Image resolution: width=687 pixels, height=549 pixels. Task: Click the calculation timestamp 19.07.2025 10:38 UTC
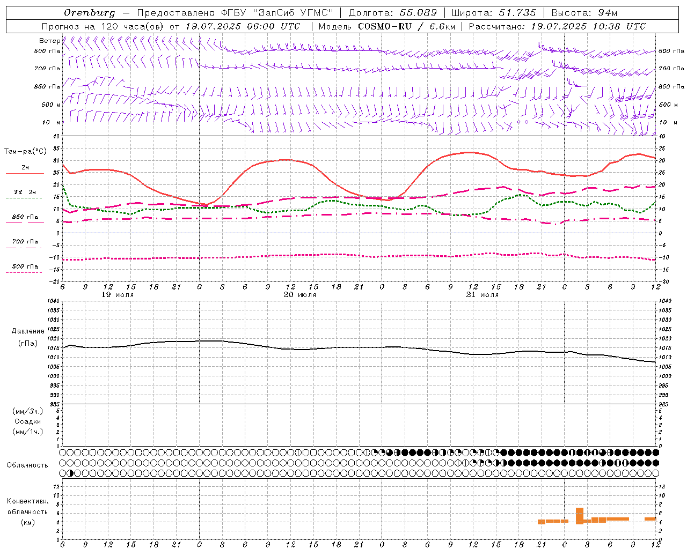click(588, 26)
